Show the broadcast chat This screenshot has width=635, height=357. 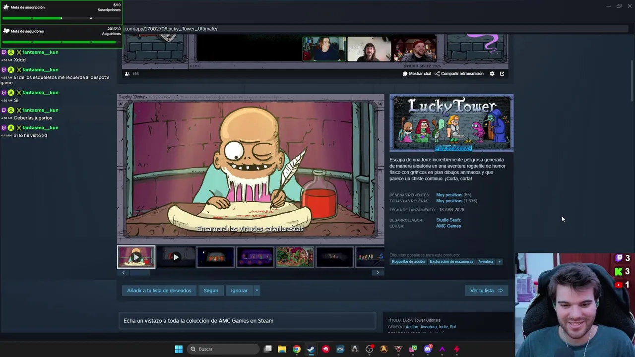pos(417,74)
